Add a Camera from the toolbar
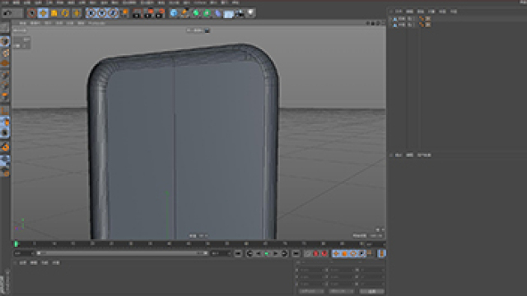This screenshot has height=296, width=527. tap(240, 13)
